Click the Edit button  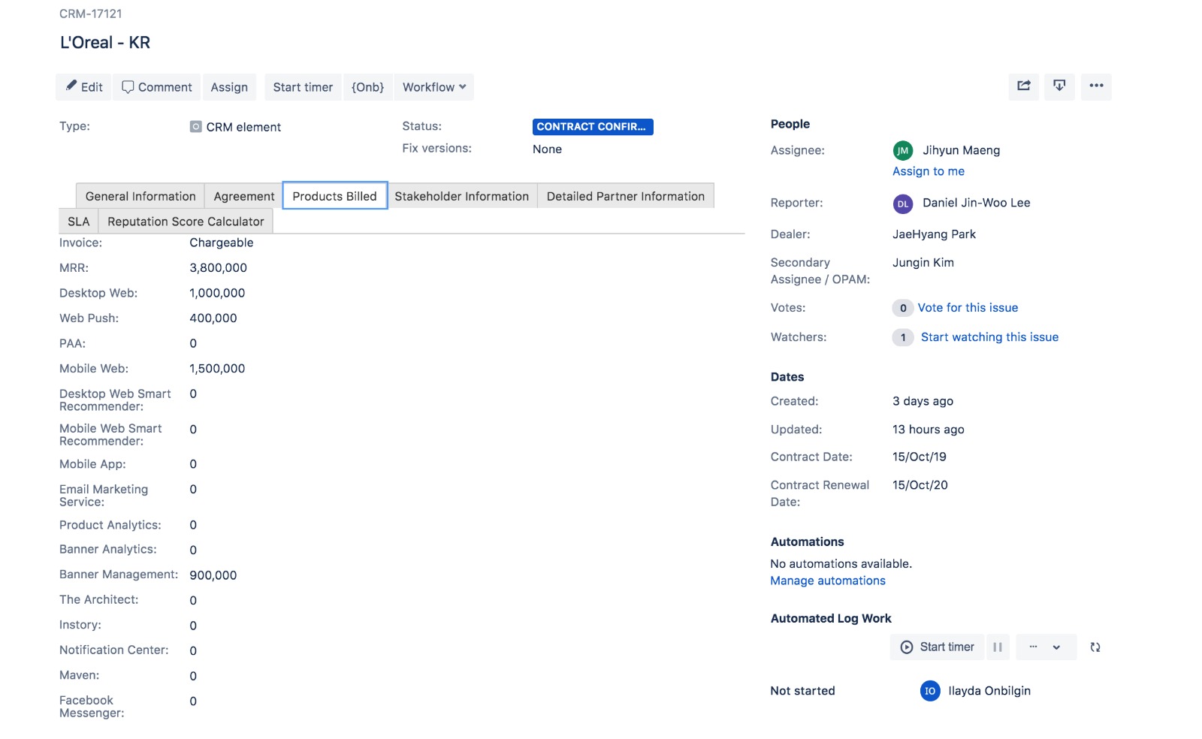(84, 87)
